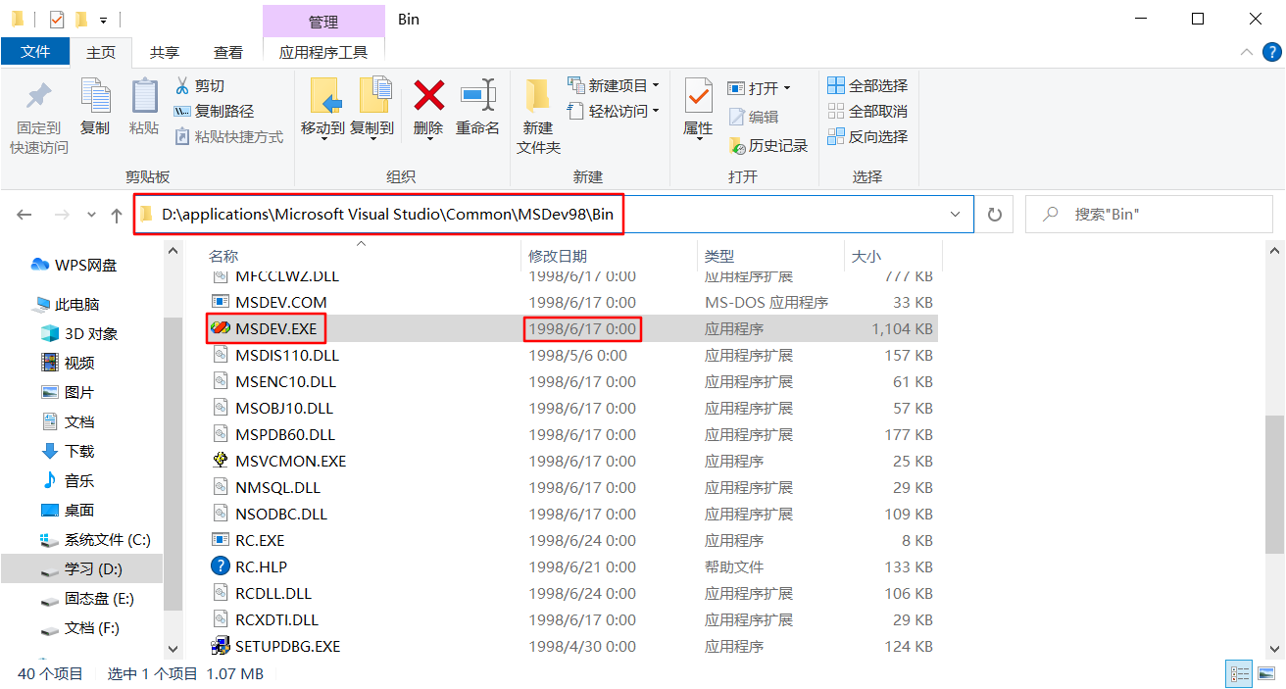This screenshot has width=1286, height=689.
Task: Switch to large icons view layout icon
Action: pos(1265,674)
